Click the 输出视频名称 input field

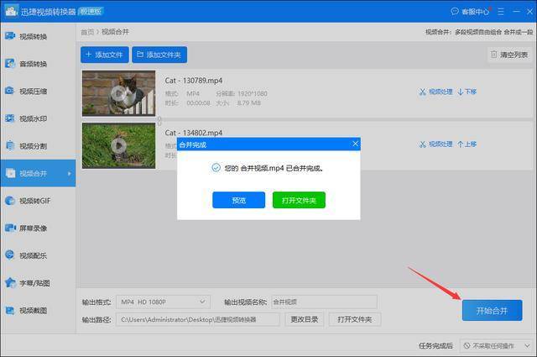click(325, 302)
